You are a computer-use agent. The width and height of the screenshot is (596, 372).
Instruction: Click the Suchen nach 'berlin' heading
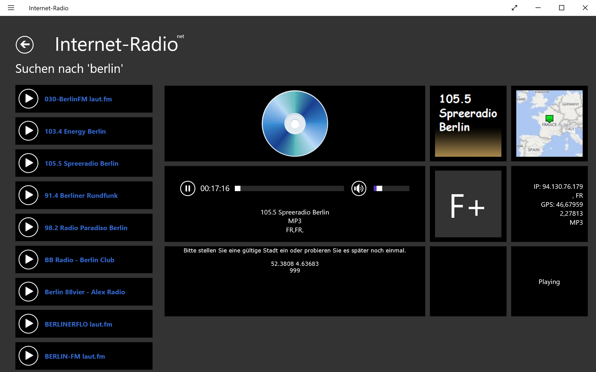coord(69,69)
